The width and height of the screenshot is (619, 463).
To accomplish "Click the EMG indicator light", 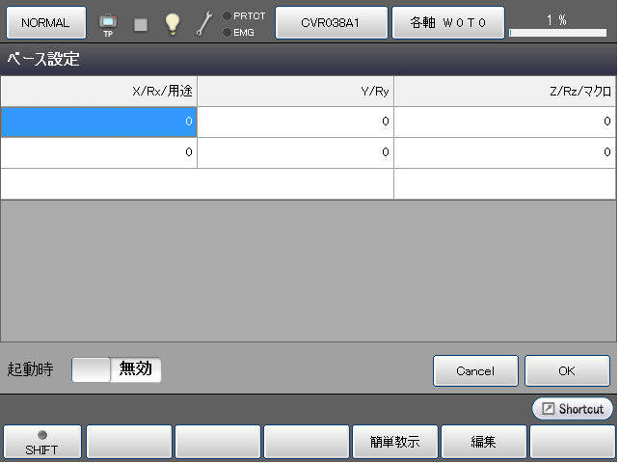I will coord(227,32).
